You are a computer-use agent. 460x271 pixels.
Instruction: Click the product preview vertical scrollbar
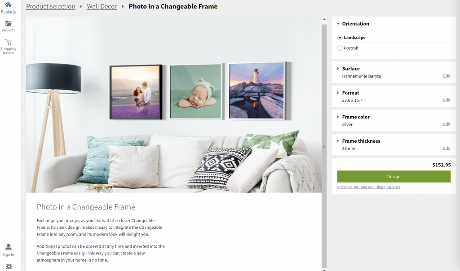(324, 146)
